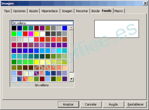This screenshot has height=110, width=149.
Task: Pick the crimson swatch starting the purple row
Action: 14,45
